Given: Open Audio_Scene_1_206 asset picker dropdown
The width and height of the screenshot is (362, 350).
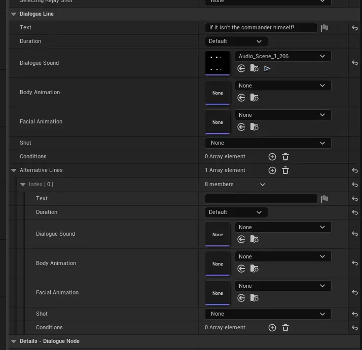Looking at the screenshot, I should pos(283,56).
